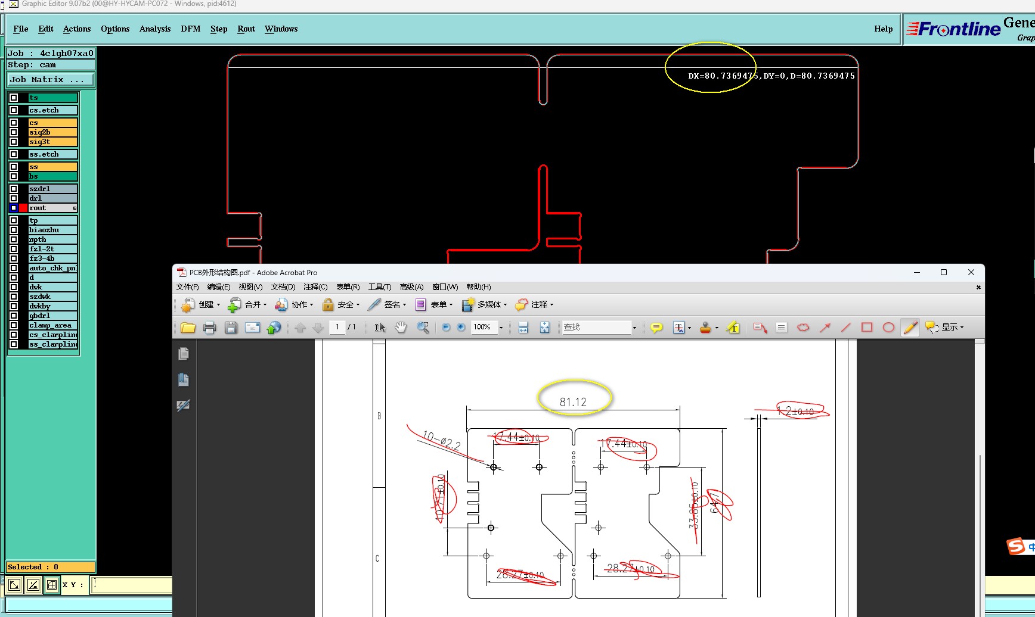Viewport: 1035px width, 617px height.
Task: Open the Bookmarks panel in Acrobat sidebar
Action: [x=184, y=379]
